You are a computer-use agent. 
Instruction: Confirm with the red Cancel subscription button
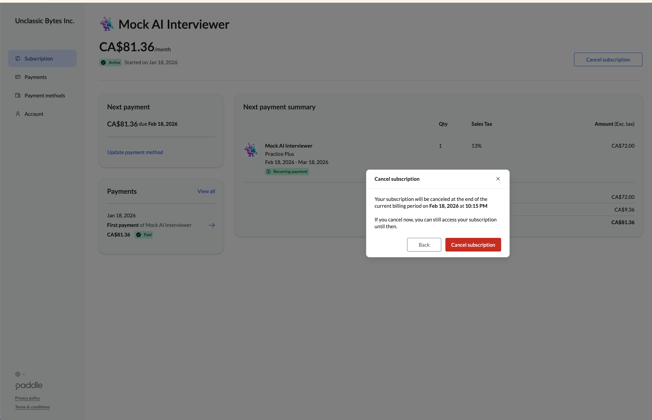pyautogui.click(x=473, y=245)
